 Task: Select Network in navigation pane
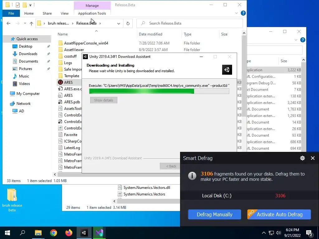pos(23,104)
